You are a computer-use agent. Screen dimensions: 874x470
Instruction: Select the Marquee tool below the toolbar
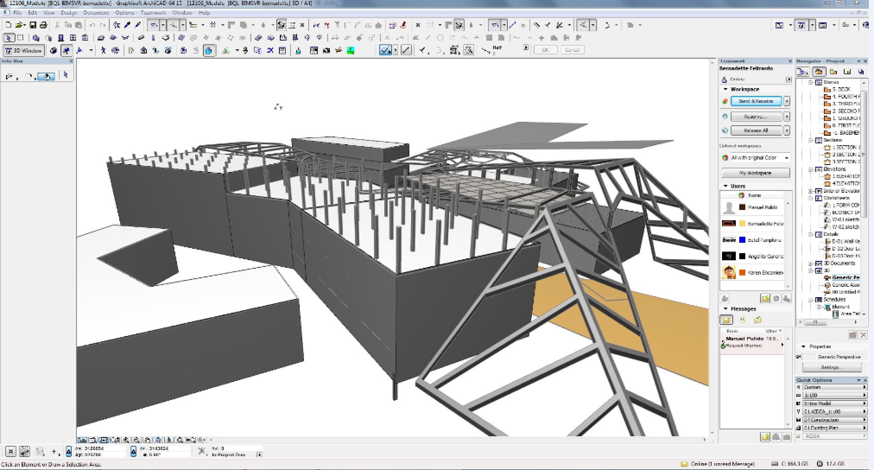click(x=19, y=38)
